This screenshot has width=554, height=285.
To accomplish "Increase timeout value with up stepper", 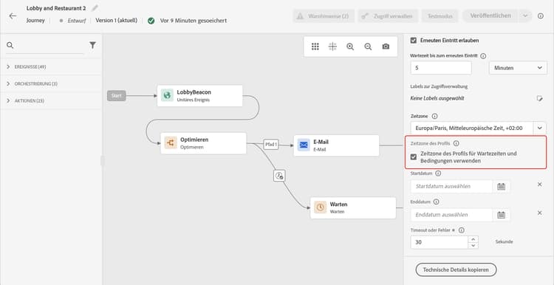I will point(473,239).
